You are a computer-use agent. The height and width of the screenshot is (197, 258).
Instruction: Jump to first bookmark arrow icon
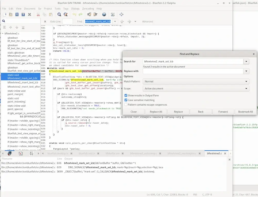4,27
